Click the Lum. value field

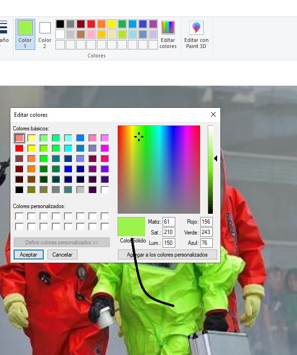click(169, 243)
